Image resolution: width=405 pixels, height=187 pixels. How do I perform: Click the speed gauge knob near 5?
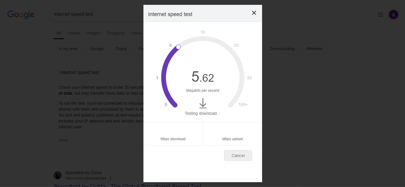click(x=178, y=47)
